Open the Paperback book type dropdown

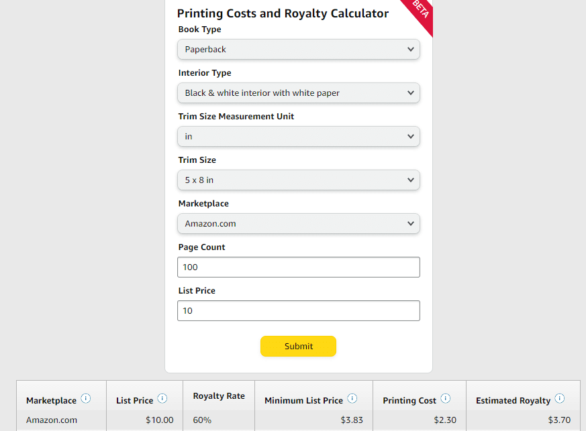[299, 49]
